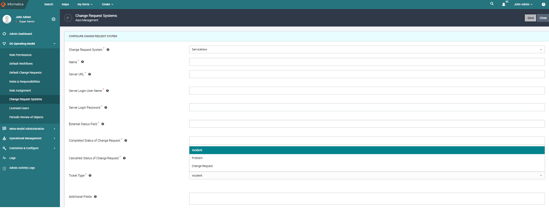This screenshot has width=549, height=210.
Task: Open Roles & Responsibilities in sidebar
Action: [x=25, y=81]
